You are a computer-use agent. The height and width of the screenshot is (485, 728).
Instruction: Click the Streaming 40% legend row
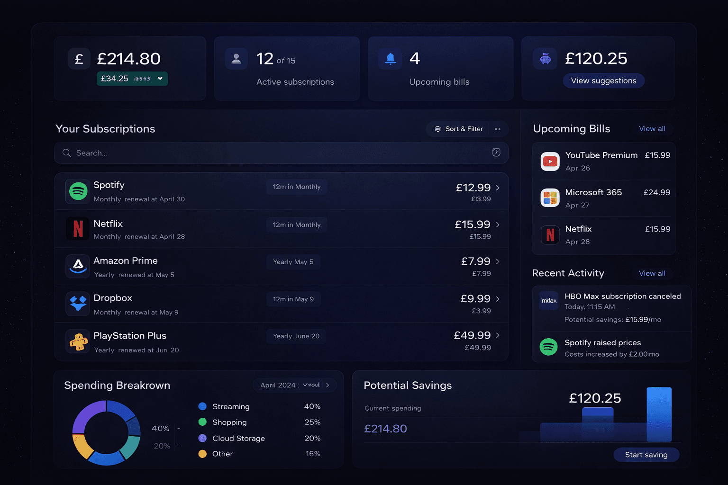(259, 406)
